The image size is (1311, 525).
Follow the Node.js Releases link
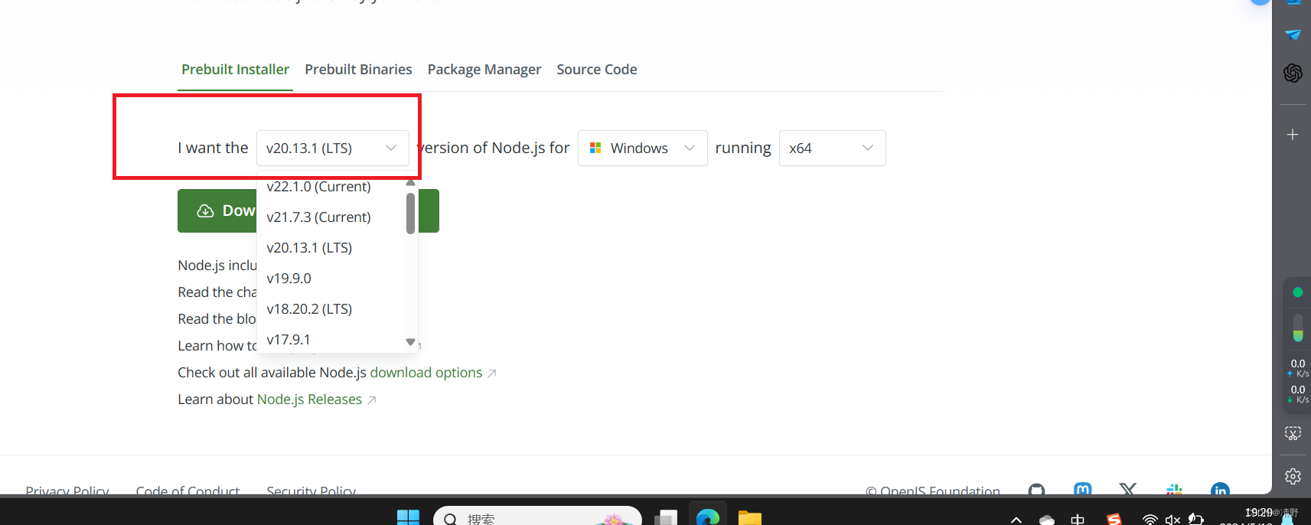(309, 399)
